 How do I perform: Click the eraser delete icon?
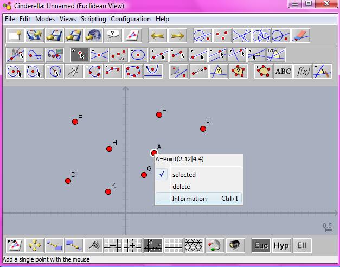click(300, 36)
